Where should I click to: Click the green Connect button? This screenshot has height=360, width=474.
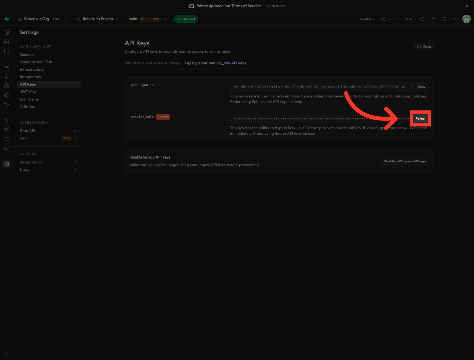click(186, 19)
